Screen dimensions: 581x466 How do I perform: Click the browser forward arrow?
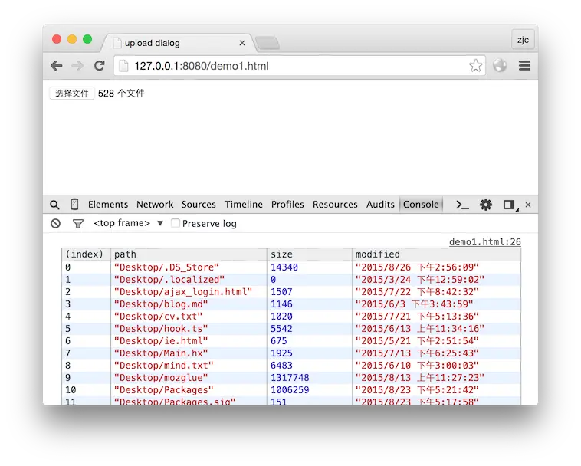tap(77, 66)
